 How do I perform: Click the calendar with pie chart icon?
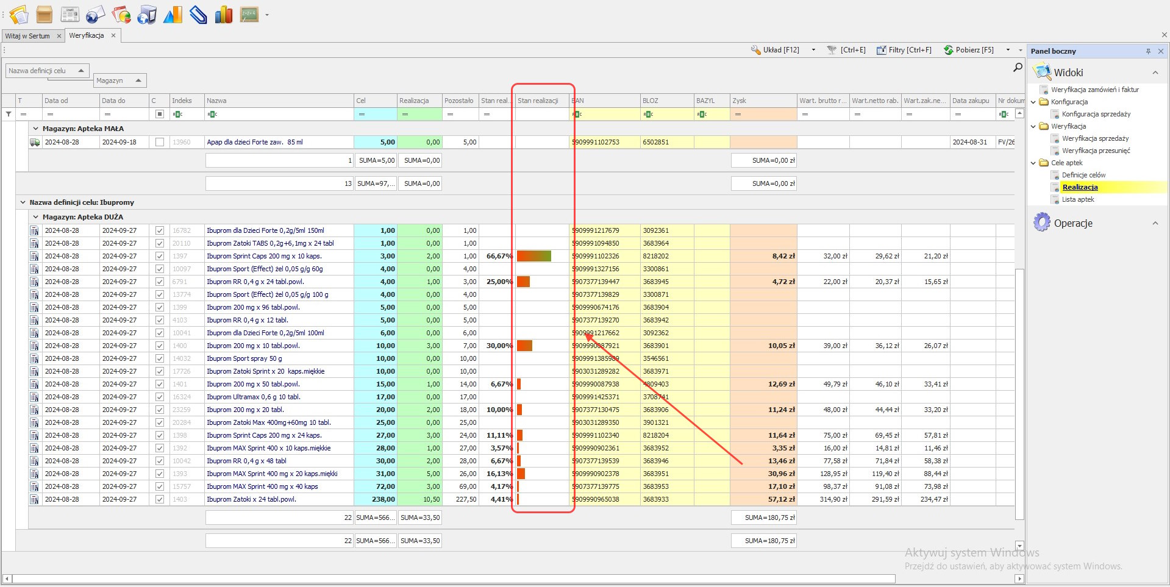point(121,14)
